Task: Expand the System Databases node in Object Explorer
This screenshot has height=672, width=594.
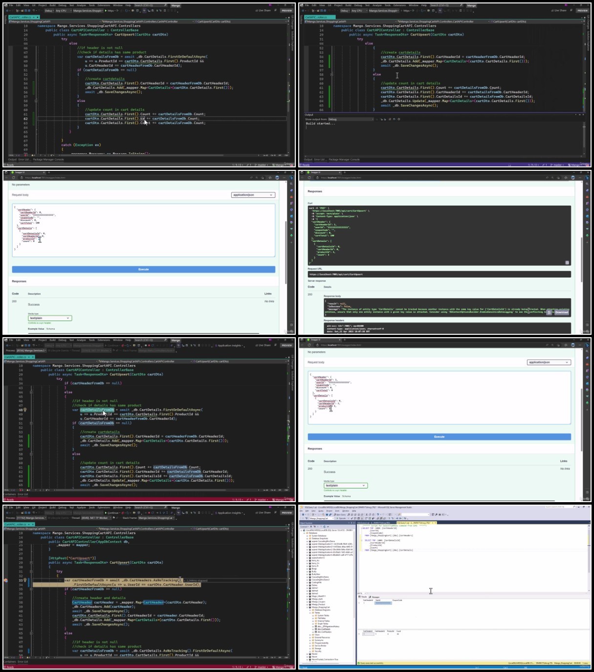Action: click(x=307, y=535)
